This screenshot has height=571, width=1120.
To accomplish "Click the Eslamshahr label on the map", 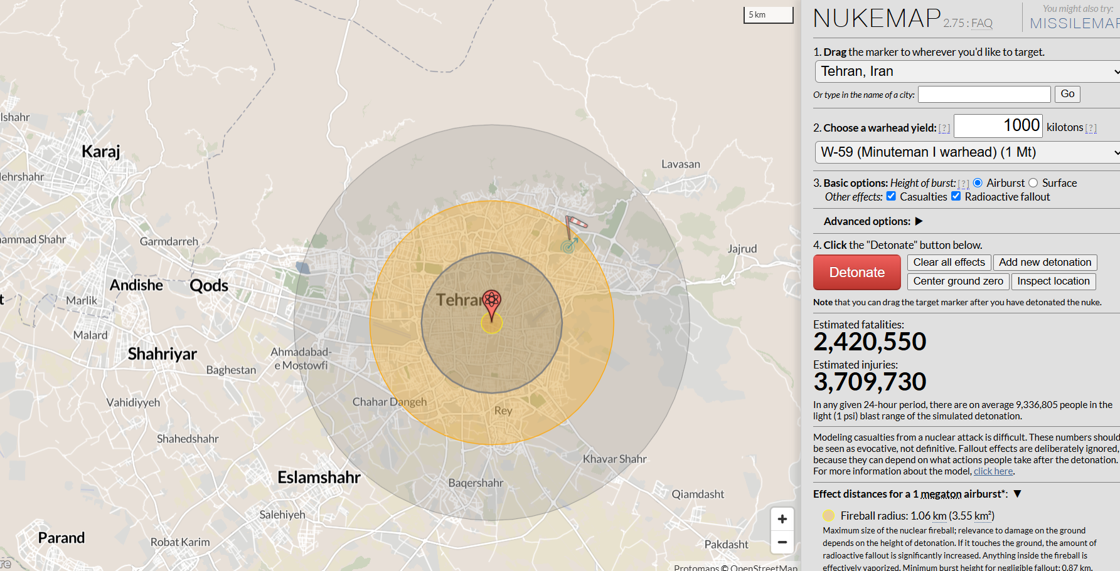I will coord(319,478).
